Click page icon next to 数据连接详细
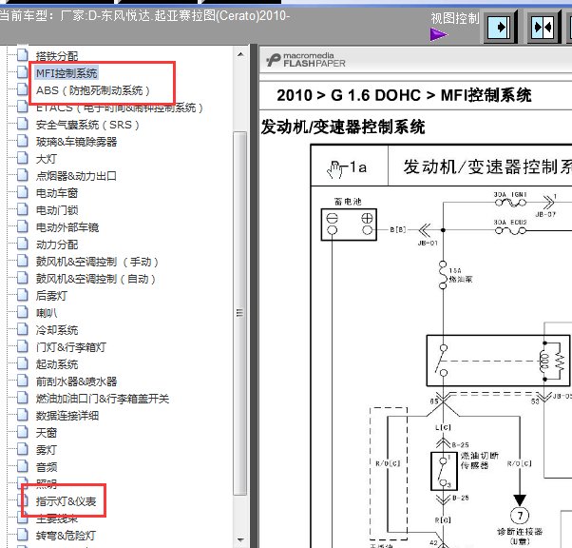Image resolution: width=572 pixels, height=548 pixels. pos(23,415)
